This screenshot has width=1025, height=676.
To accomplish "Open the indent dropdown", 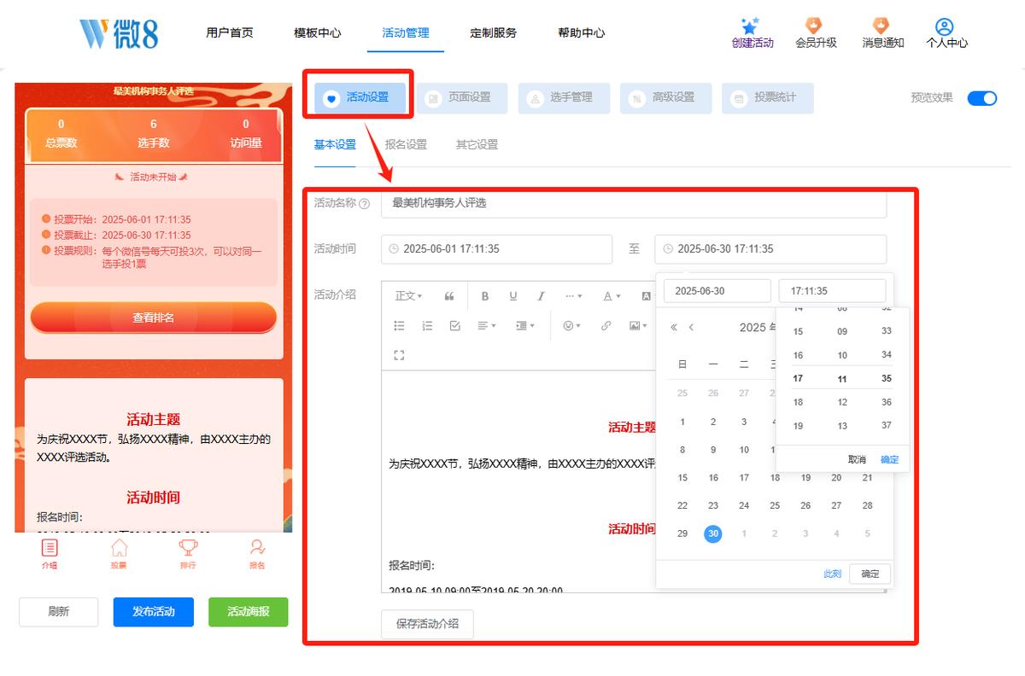I will 525,325.
